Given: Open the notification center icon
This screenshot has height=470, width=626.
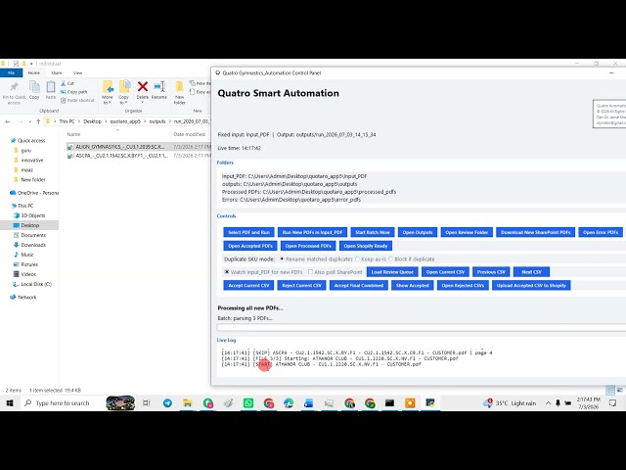Looking at the screenshot, I should (613, 403).
